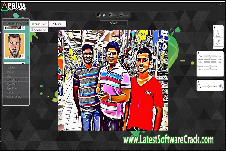Image resolution: width=226 pixels, height=151 pixels.
Task: Click View Full Size magnifier button
Action: (x=32, y=30)
